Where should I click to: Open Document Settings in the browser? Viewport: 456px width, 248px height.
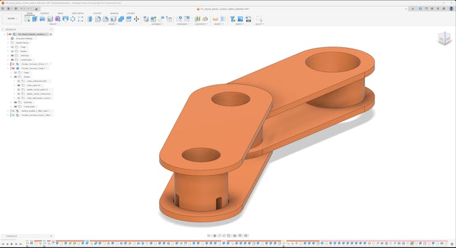click(23, 38)
